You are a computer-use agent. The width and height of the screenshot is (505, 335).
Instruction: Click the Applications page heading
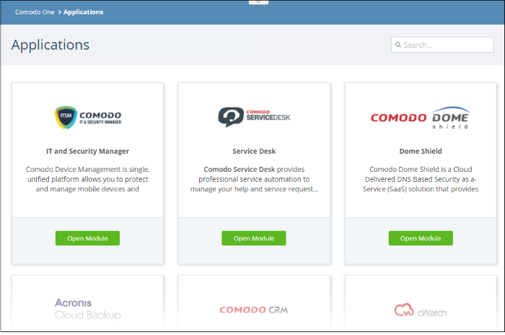pyautogui.click(x=50, y=45)
